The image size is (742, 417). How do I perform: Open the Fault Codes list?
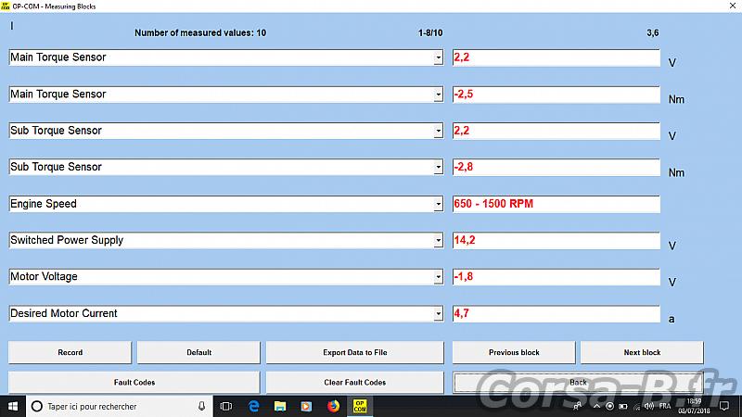point(134,382)
